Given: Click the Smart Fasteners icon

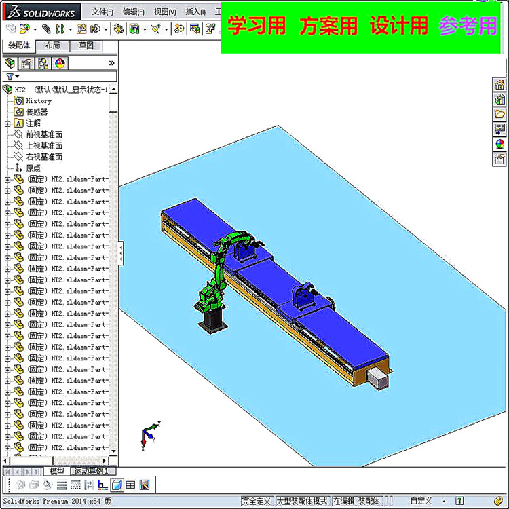Looking at the screenshot, I should pos(81,29).
